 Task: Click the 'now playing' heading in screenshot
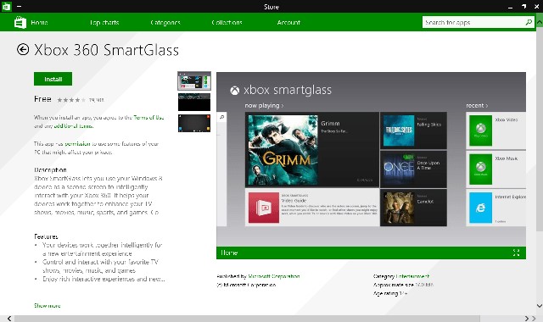(x=264, y=105)
